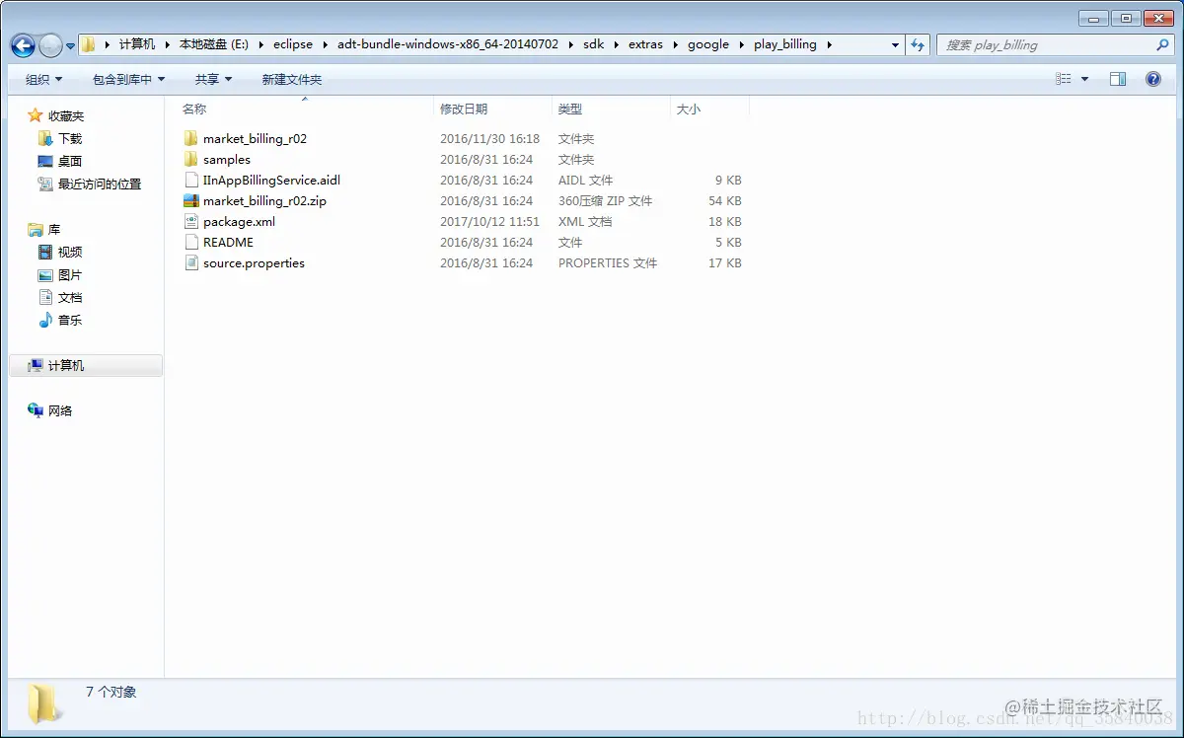Select the package.xml file

(239, 221)
